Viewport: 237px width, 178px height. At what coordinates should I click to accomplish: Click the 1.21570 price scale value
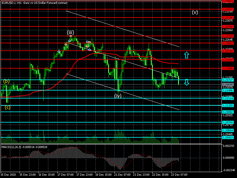(x=228, y=87)
